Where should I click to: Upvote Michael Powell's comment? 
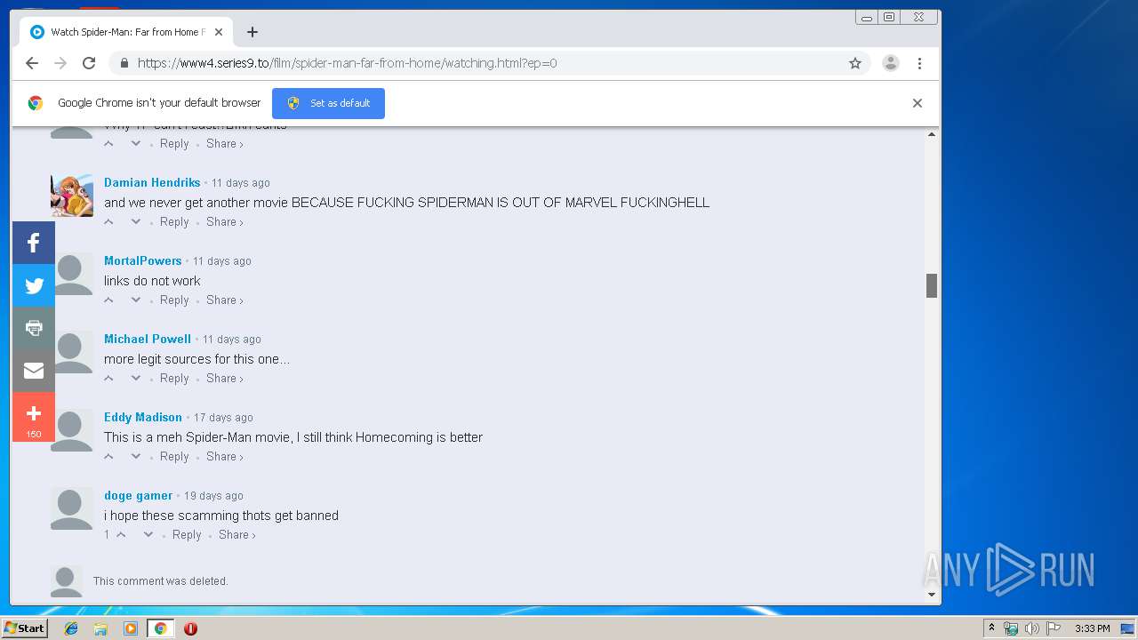coord(109,378)
